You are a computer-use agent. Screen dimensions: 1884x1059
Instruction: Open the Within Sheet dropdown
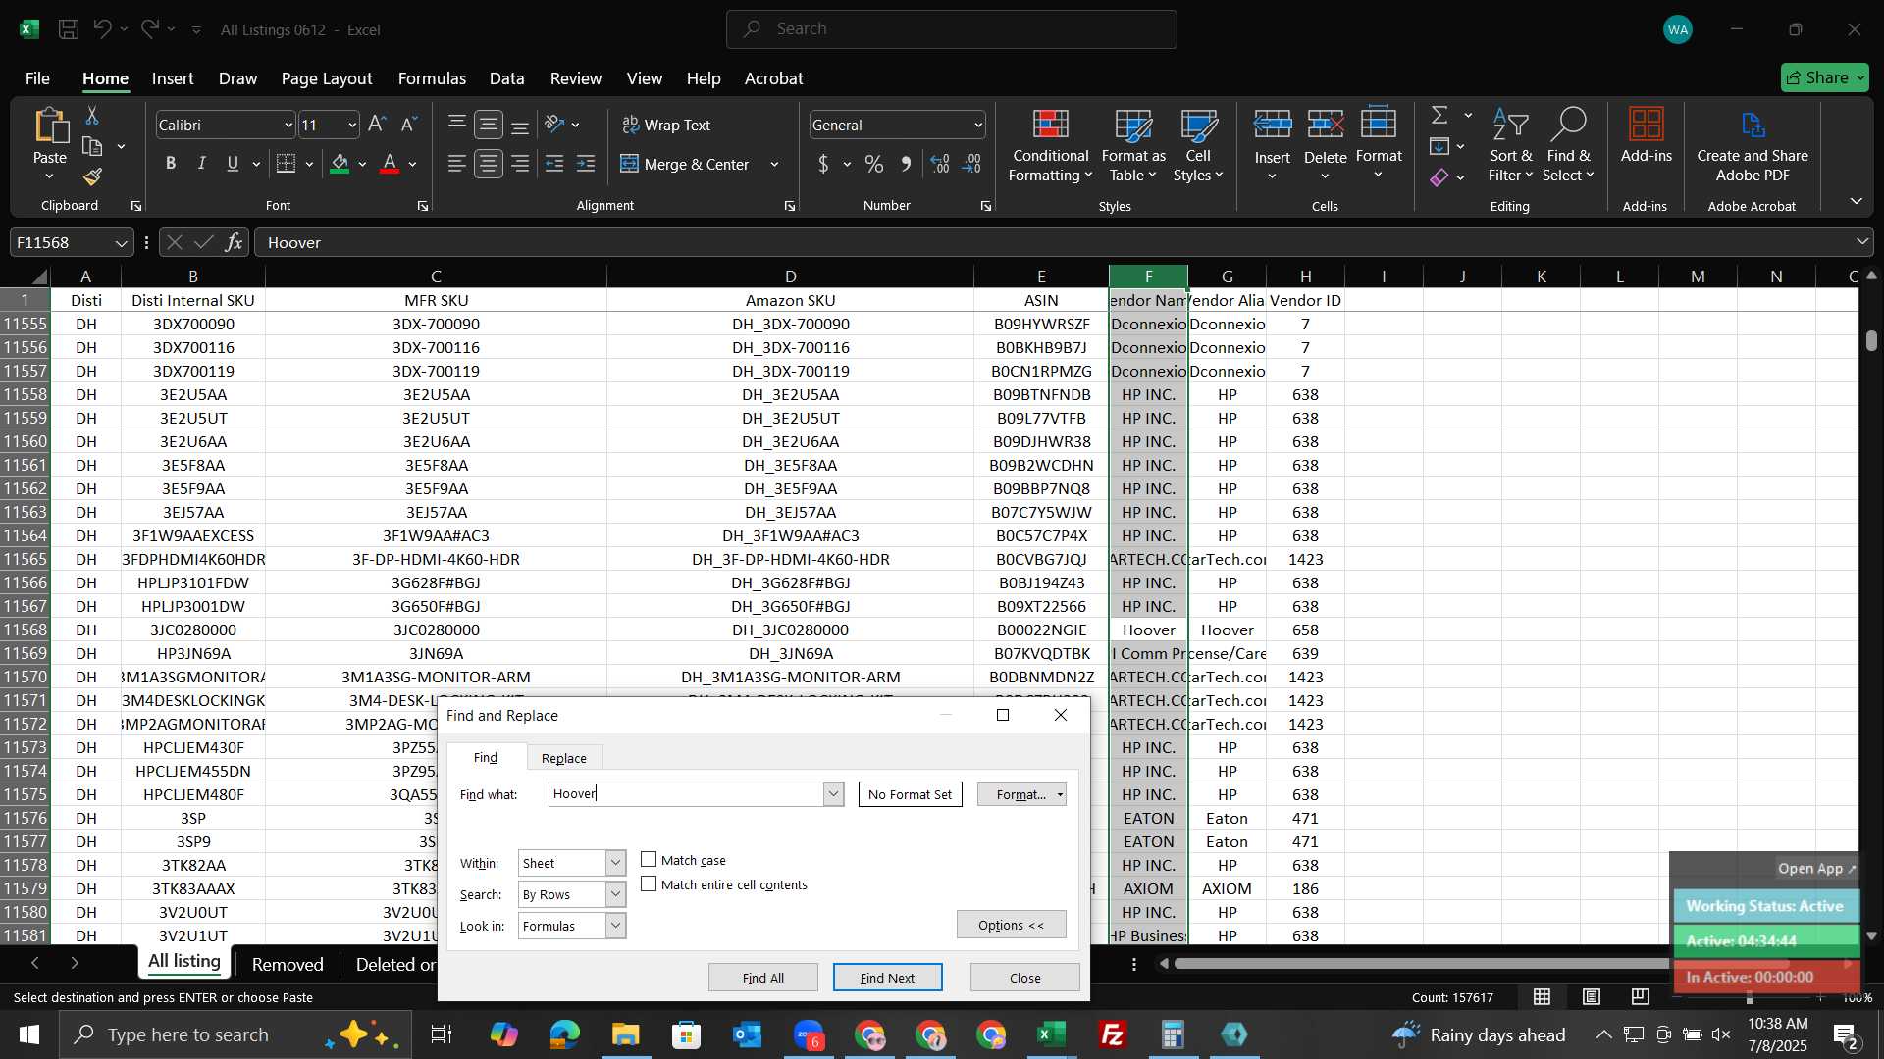pos(615,863)
